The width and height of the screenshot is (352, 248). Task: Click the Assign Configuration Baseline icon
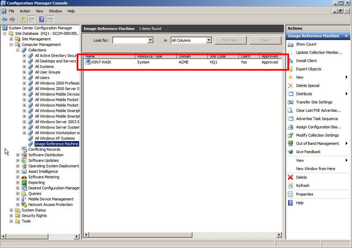point(291,127)
